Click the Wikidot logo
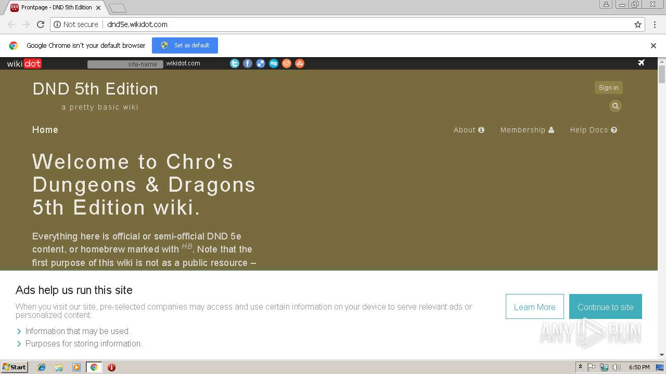This screenshot has height=374, width=666. click(24, 63)
